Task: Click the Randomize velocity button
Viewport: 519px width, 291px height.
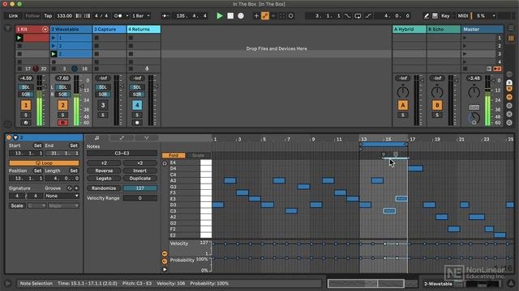Action: [104, 188]
